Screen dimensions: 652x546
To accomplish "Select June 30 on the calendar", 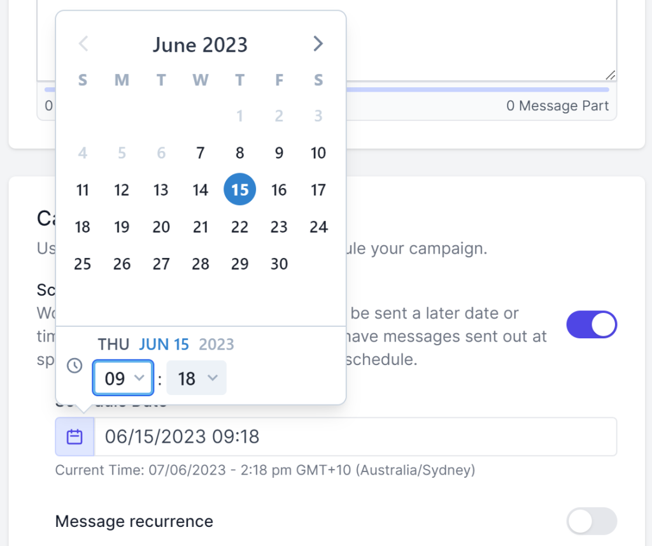I will [x=279, y=264].
